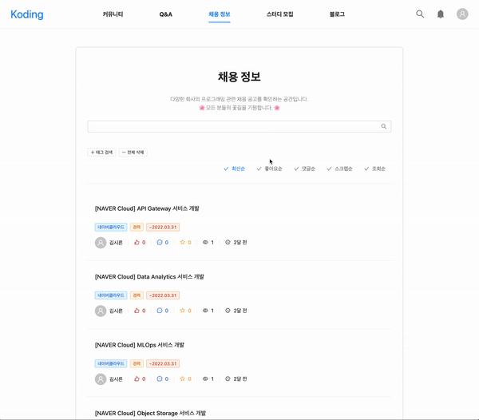Open the 스터디 모집 tab
The height and width of the screenshot is (420, 479).
pos(280,14)
